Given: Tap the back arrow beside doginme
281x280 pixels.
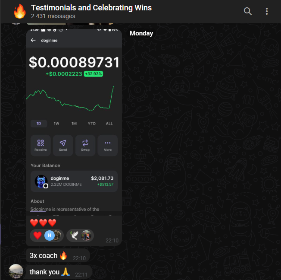Looking at the screenshot, I should point(33,40).
